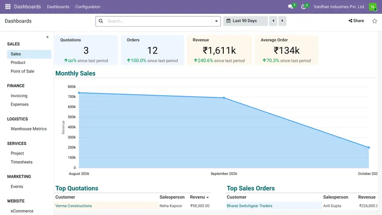Viewport: 382px width, 215px height.
Task: Open the conversations chat icon
Action: (290, 6)
